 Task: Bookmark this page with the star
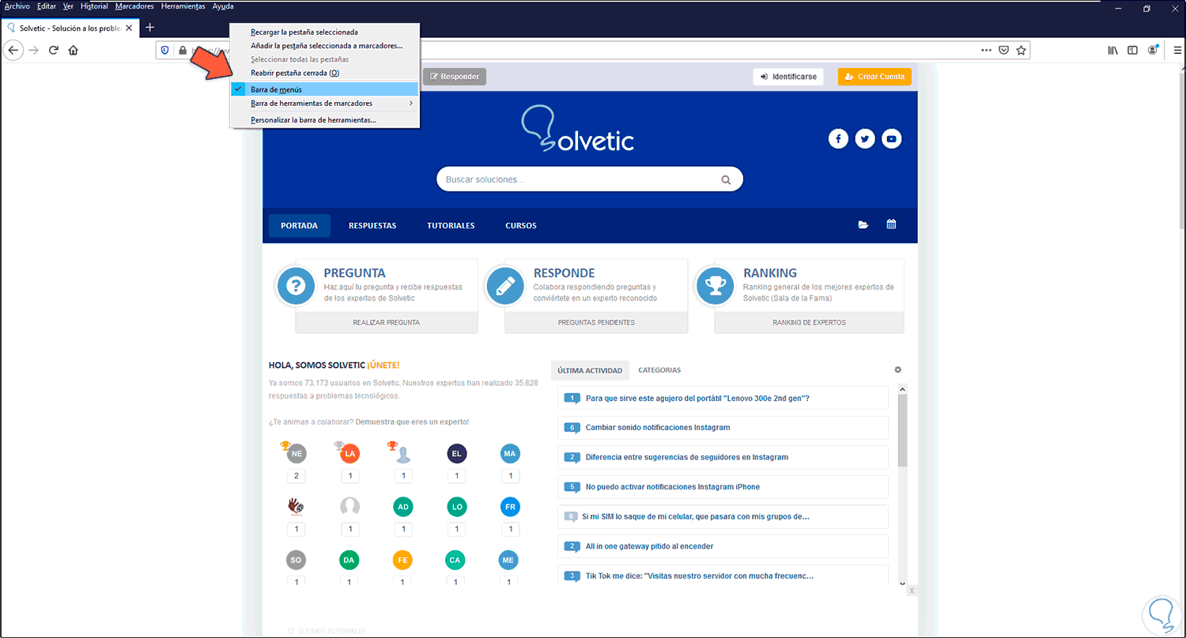(1022, 50)
